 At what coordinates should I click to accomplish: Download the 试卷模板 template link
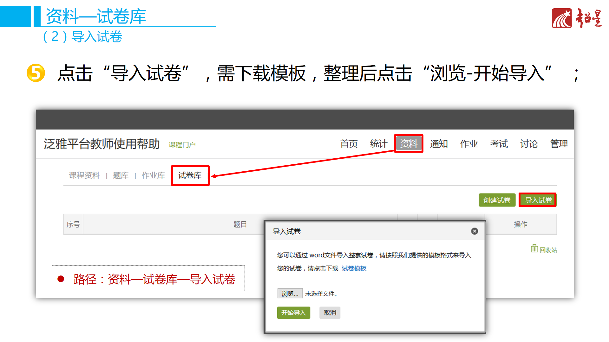pyautogui.click(x=354, y=269)
